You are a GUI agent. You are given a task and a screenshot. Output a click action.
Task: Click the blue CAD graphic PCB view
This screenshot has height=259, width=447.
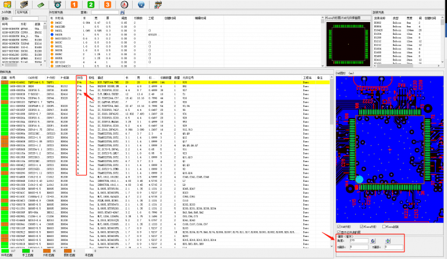tap(390, 149)
